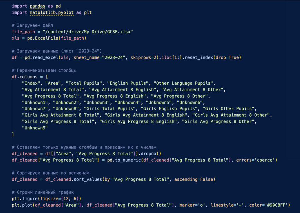
Task: Click the closing bracket of columns list
Action: coord(13,134)
